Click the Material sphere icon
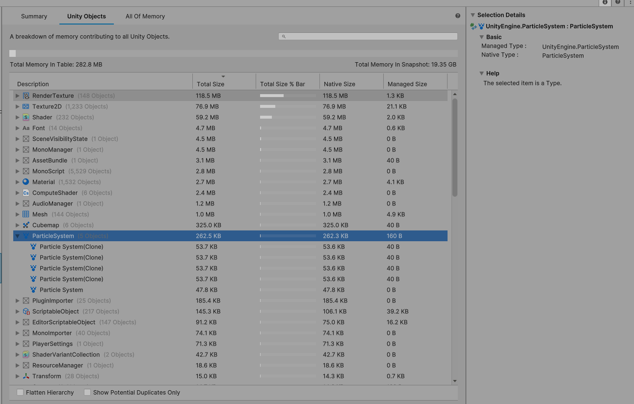The height and width of the screenshot is (404, 634). pos(26,182)
